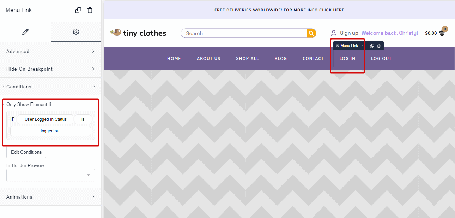Click the duplicate icon on Menu Link floating toolbar
Image resolution: width=455 pixels, height=218 pixels.
372,46
